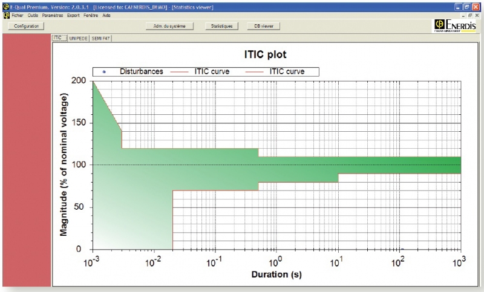Minimize the E-Qual Premium main window
The image size is (484, 292).
pos(459,5)
